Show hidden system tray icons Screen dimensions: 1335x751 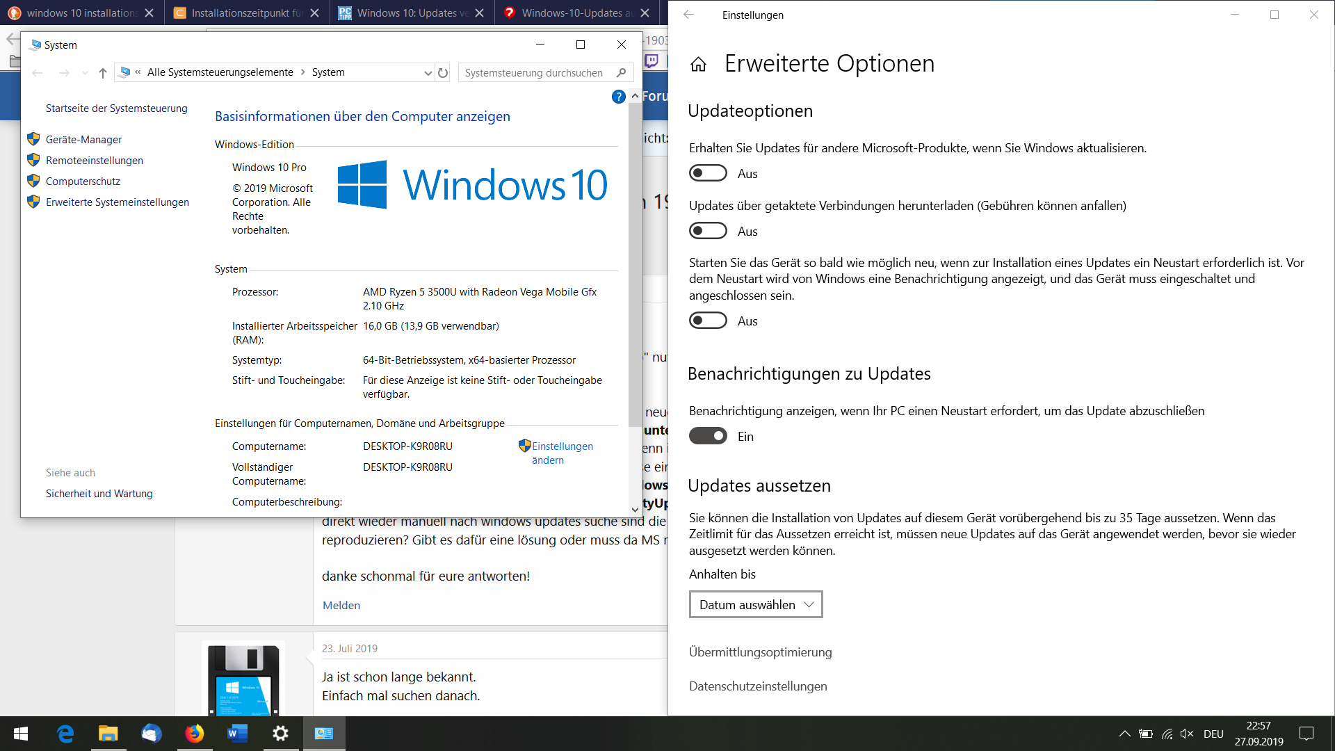tap(1124, 733)
